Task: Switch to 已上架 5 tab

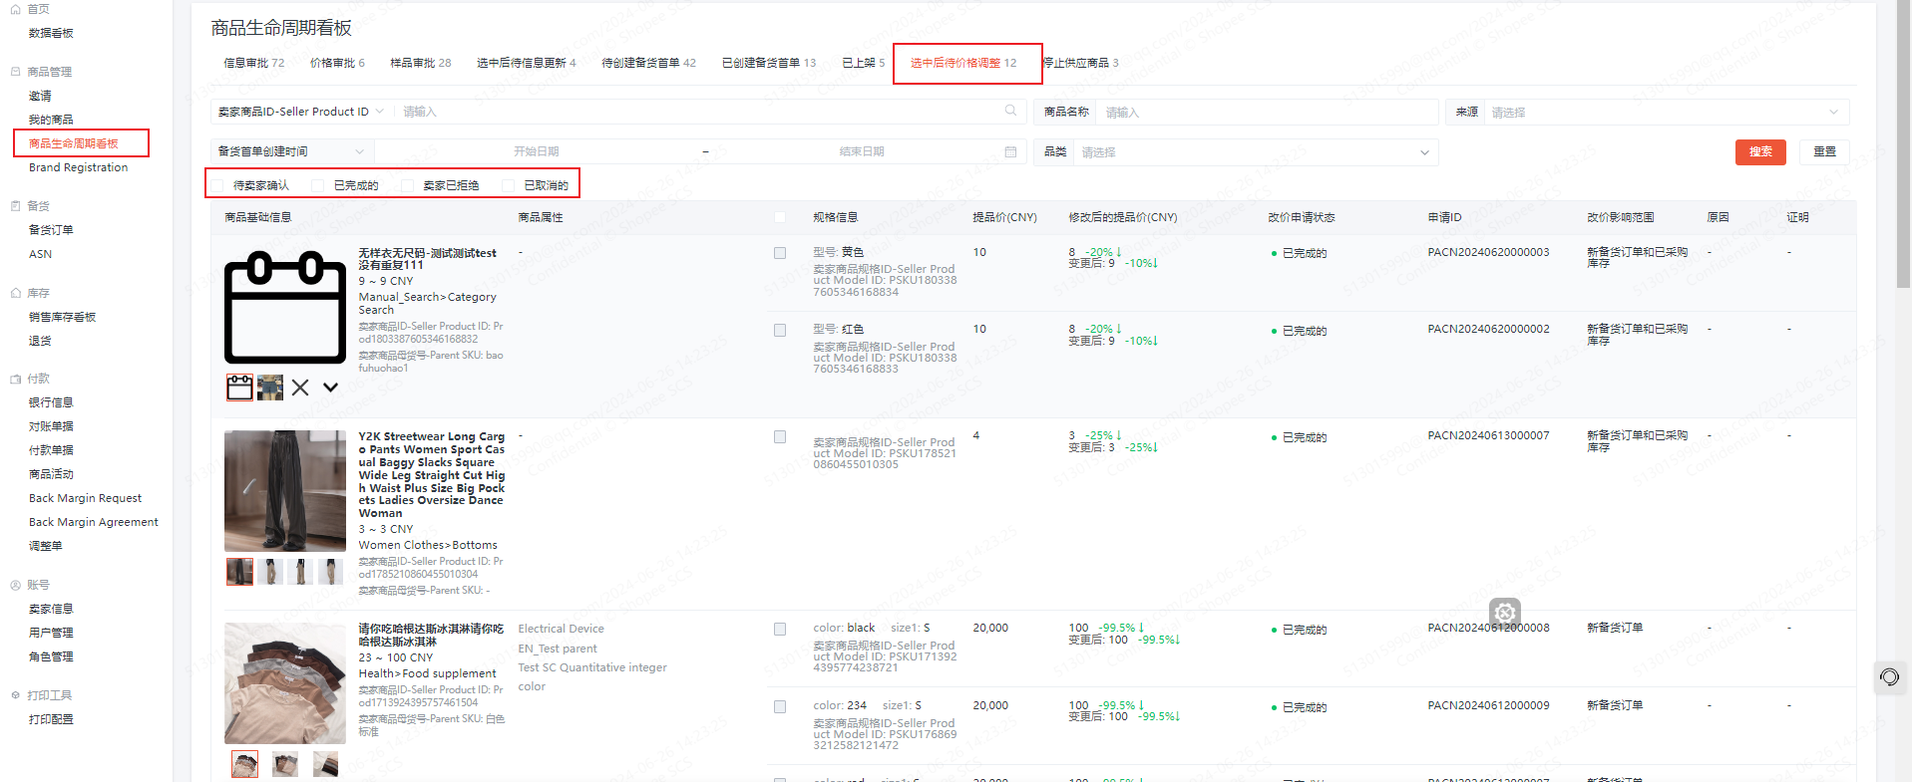Action: point(863,63)
